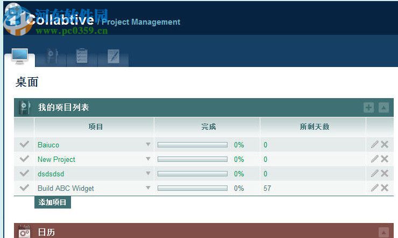The height and width of the screenshot is (238, 398).
Task: Open the New Project link
Action: (56, 159)
